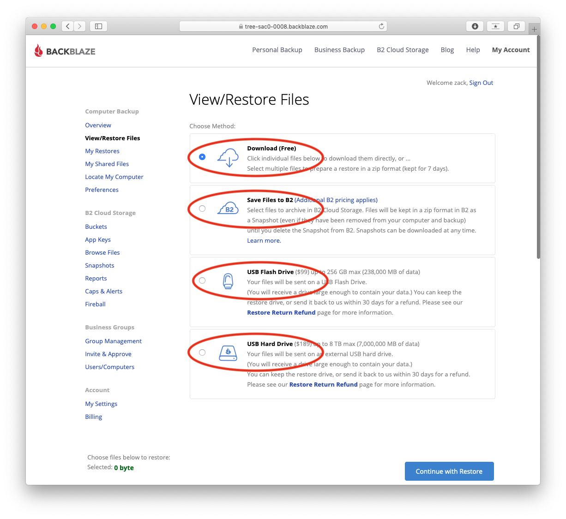Screen dimensions: 566x519
Task: Open Business Backup in top navigation
Action: coord(339,50)
